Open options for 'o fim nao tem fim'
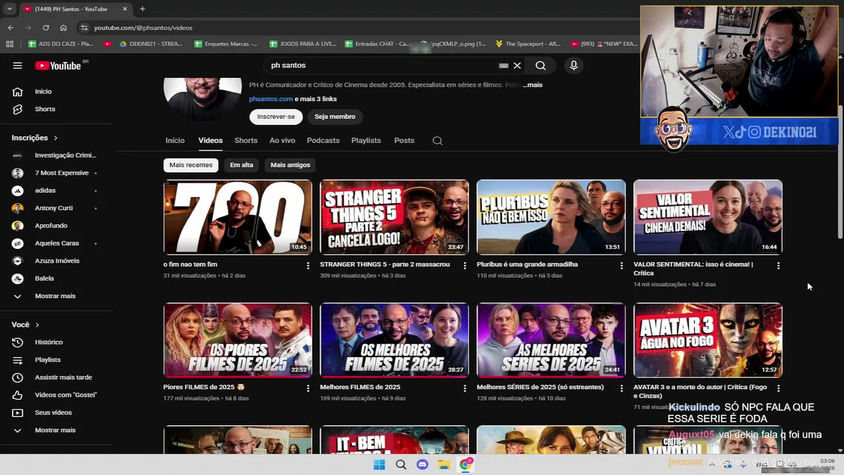Screen dimensions: 844x475 pyautogui.click(x=308, y=265)
